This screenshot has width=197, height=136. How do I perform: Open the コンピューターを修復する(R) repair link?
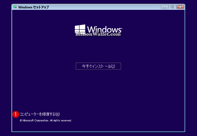40,114
